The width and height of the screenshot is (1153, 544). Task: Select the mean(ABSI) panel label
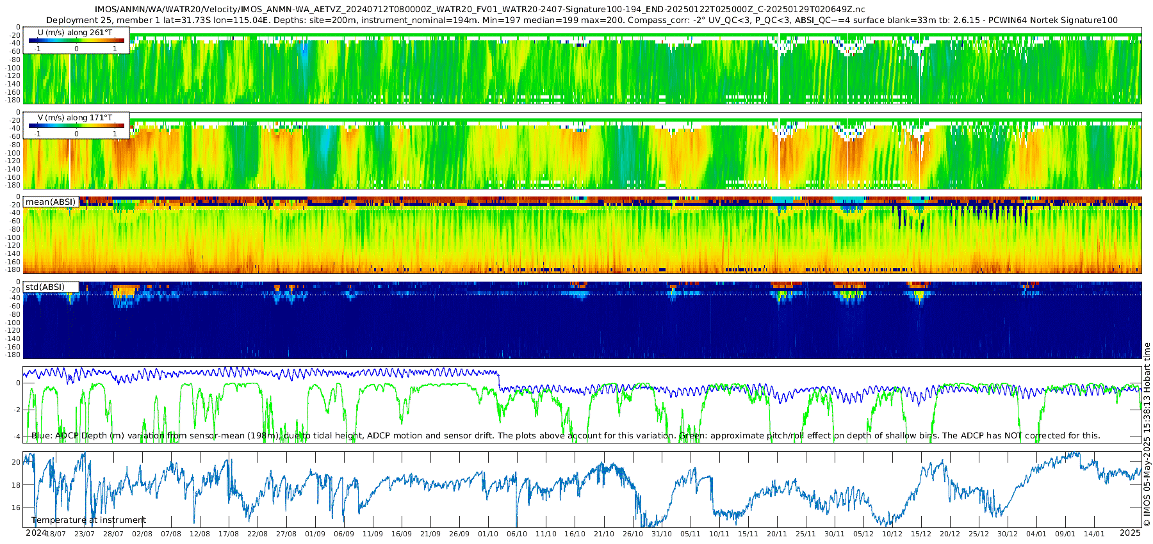pos(51,202)
